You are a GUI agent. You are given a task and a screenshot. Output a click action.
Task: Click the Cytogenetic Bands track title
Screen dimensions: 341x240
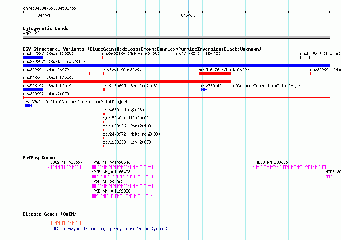pyautogui.click(x=46, y=28)
